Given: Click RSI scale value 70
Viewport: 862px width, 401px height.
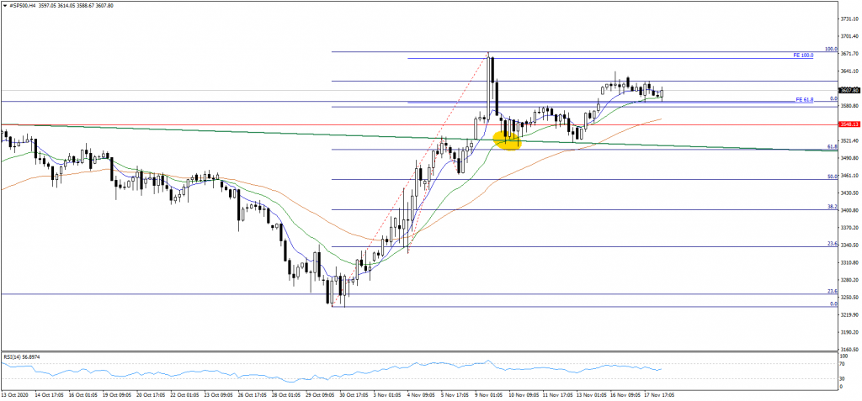Looking at the screenshot, I should click(843, 362).
